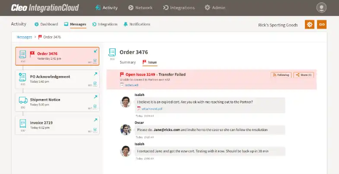Click the orange link chain button
Image resolution: width=339 pixels, height=174 pixels.
click(322, 25)
